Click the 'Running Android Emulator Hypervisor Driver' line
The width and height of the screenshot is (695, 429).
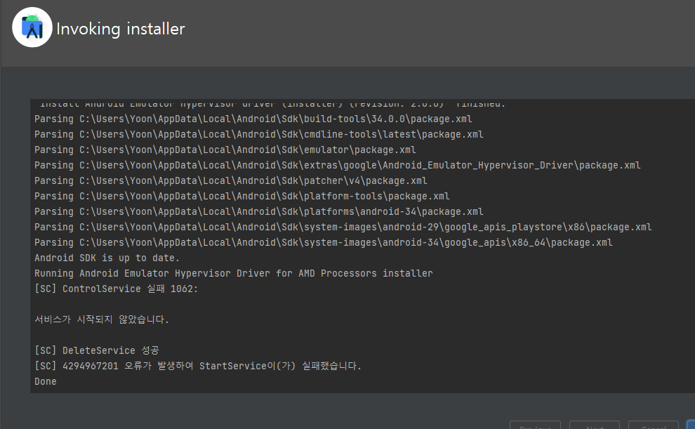pyautogui.click(x=234, y=273)
